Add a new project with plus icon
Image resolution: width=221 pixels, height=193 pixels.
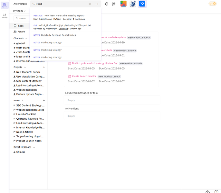click(44, 67)
